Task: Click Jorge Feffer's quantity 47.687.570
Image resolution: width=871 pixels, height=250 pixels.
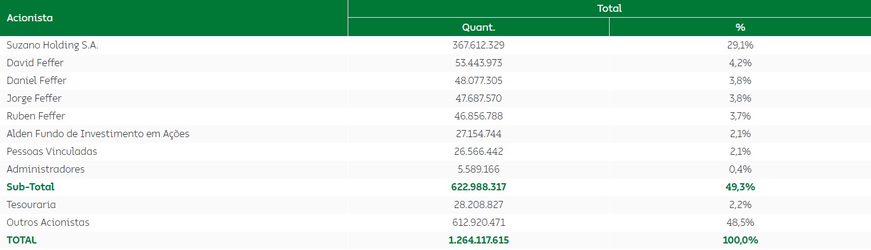Action: pyautogui.click(x=478, y=98)
